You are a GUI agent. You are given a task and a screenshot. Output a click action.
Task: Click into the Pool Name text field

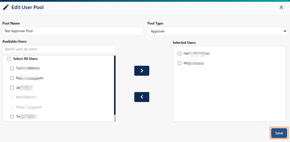click(x=72, y=31)
